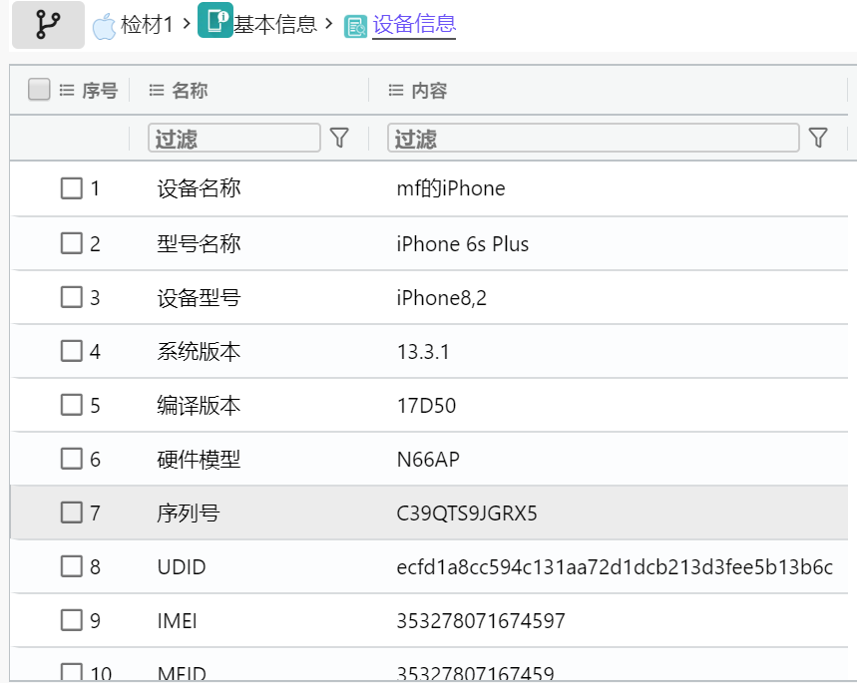Toggle the select-all header checkbox

coord(39,89)
